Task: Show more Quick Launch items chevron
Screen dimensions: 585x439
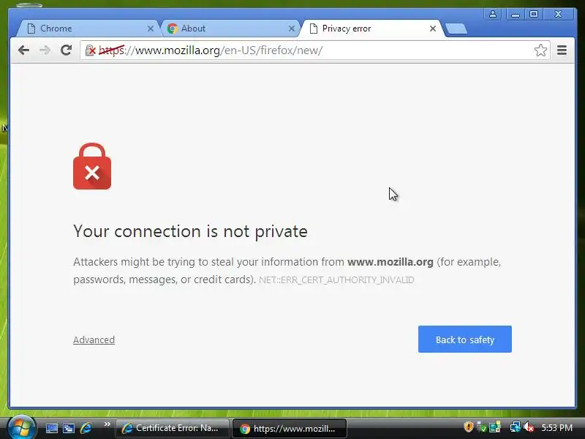Action: coord(107,424)
